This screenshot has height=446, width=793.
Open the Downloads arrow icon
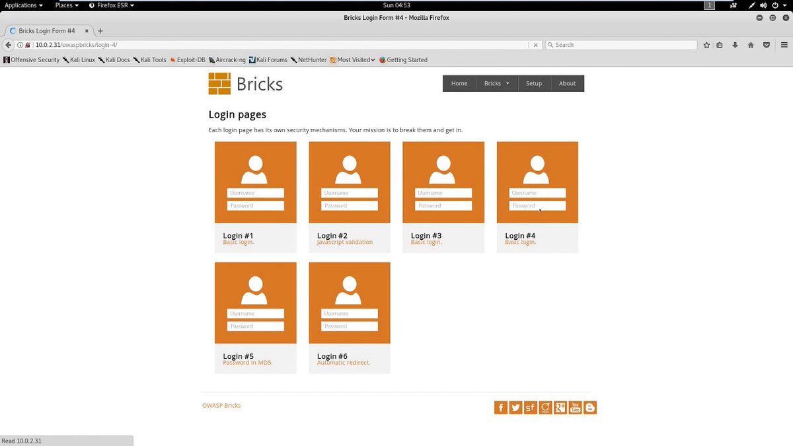pos(735,45)
